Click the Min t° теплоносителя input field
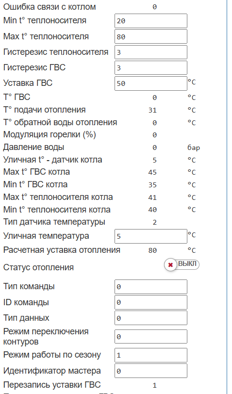The height and width of the screenshot is (394, 232). coord(151,21)
